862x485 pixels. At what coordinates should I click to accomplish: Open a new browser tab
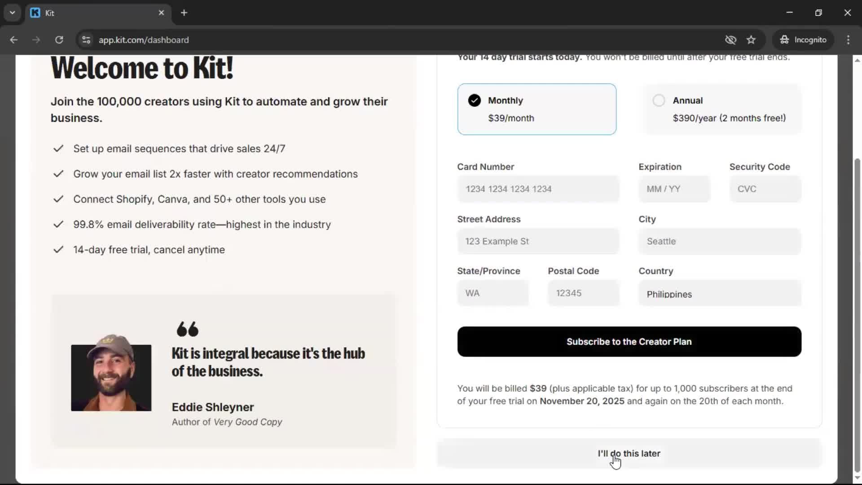(x=184, y=13)
